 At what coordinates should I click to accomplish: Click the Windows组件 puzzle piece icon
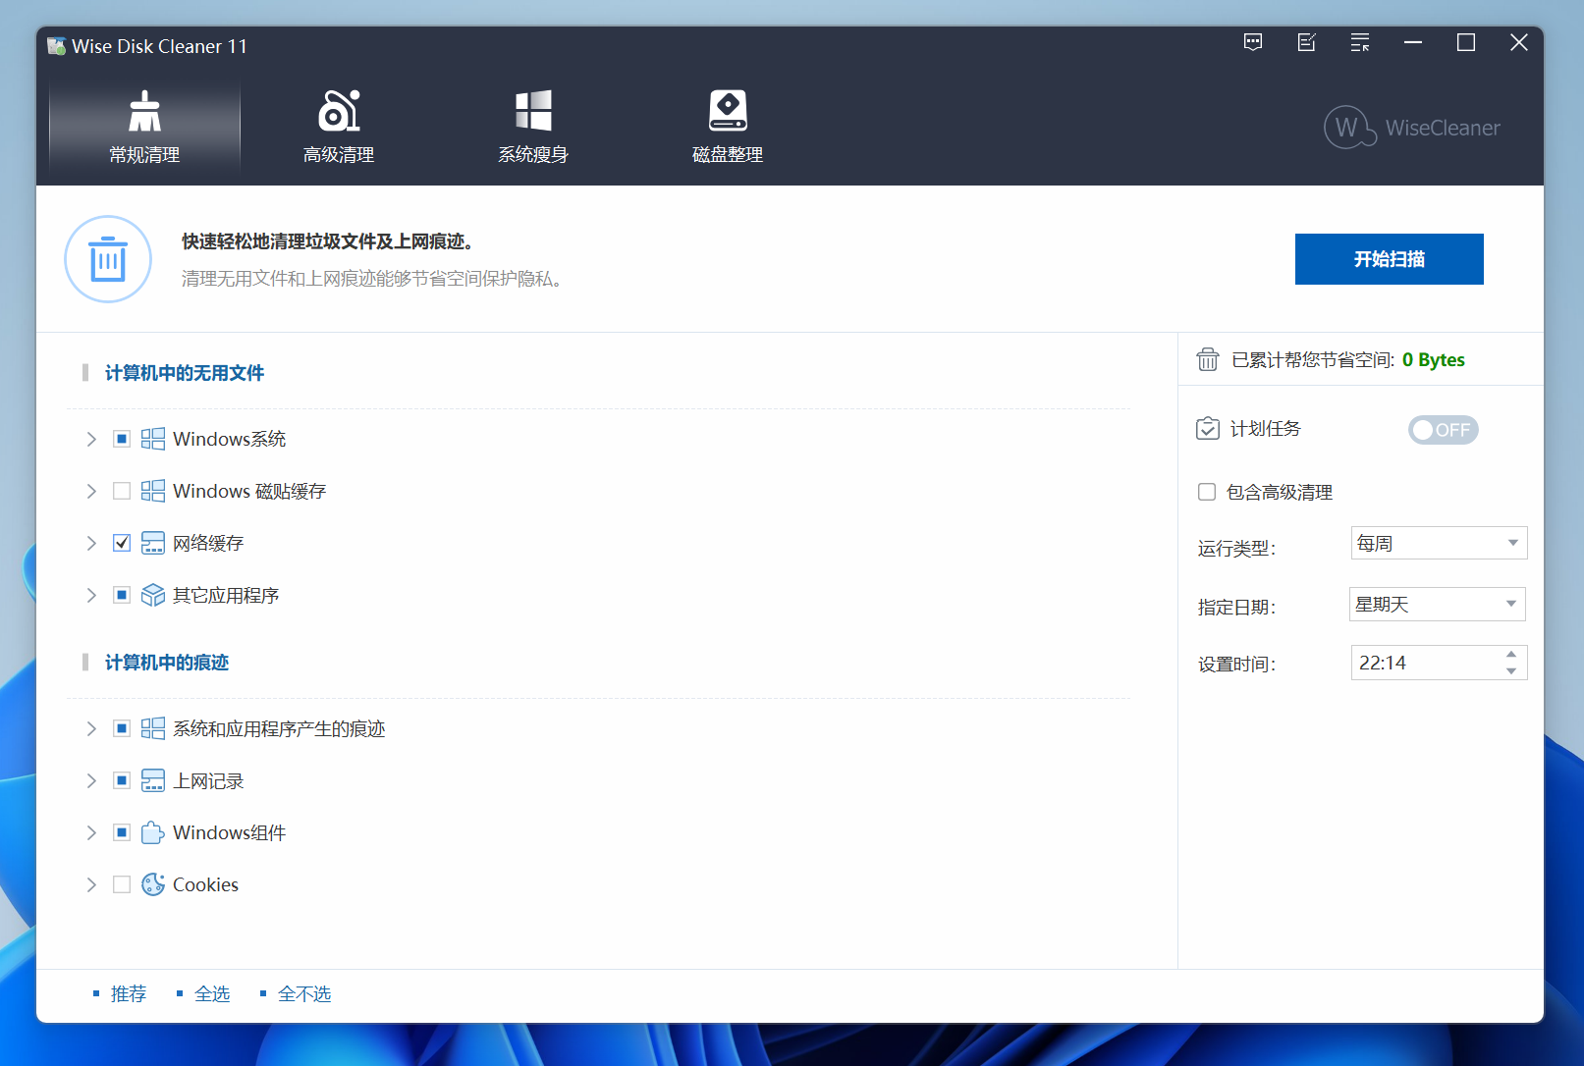point(152,832)
